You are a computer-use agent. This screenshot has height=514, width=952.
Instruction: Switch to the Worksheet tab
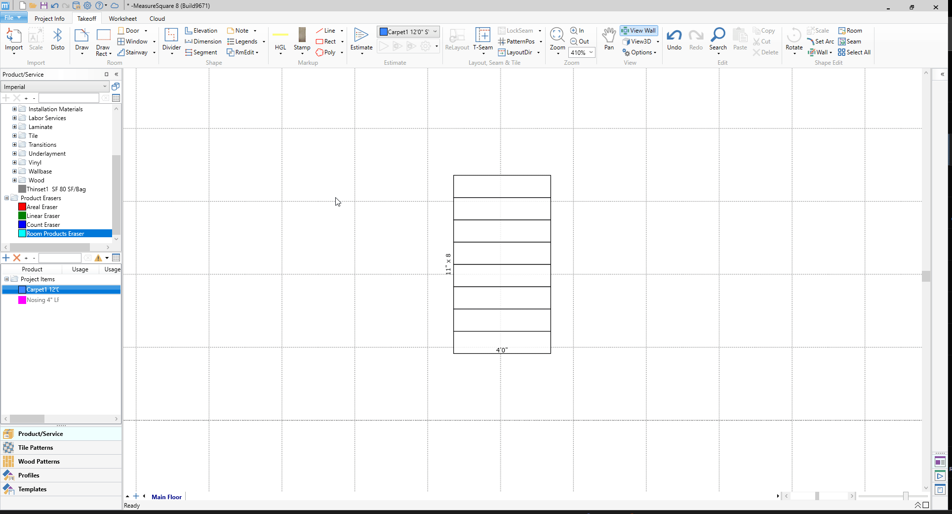[x=123, y=19]
